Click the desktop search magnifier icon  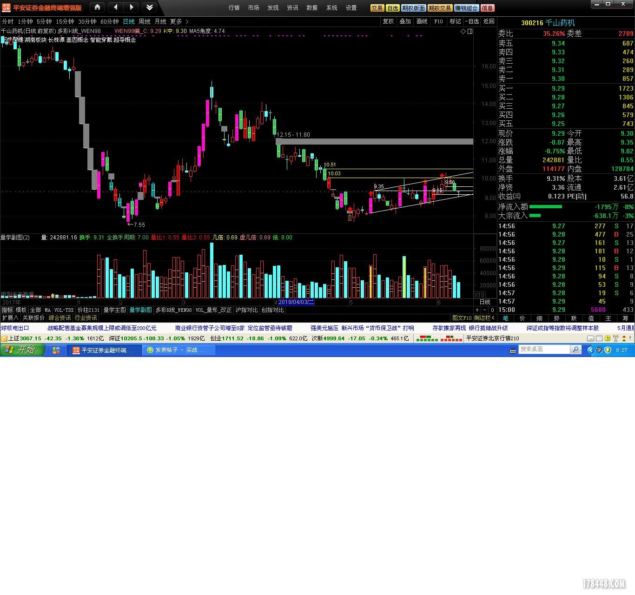coord(576,349)
